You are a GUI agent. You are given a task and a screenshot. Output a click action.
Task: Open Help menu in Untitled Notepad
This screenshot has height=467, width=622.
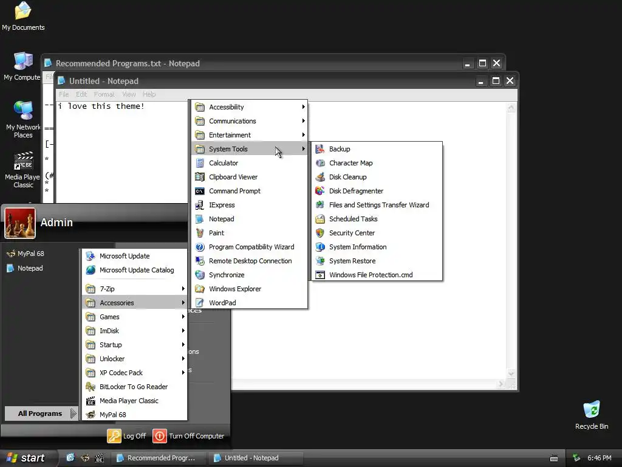[149, 94]
